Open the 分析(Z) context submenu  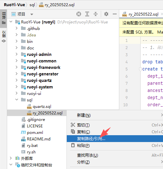[x=115, y=162]
